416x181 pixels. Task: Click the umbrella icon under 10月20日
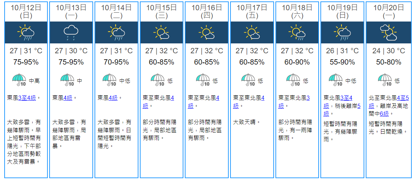click(x=384, y=80)
